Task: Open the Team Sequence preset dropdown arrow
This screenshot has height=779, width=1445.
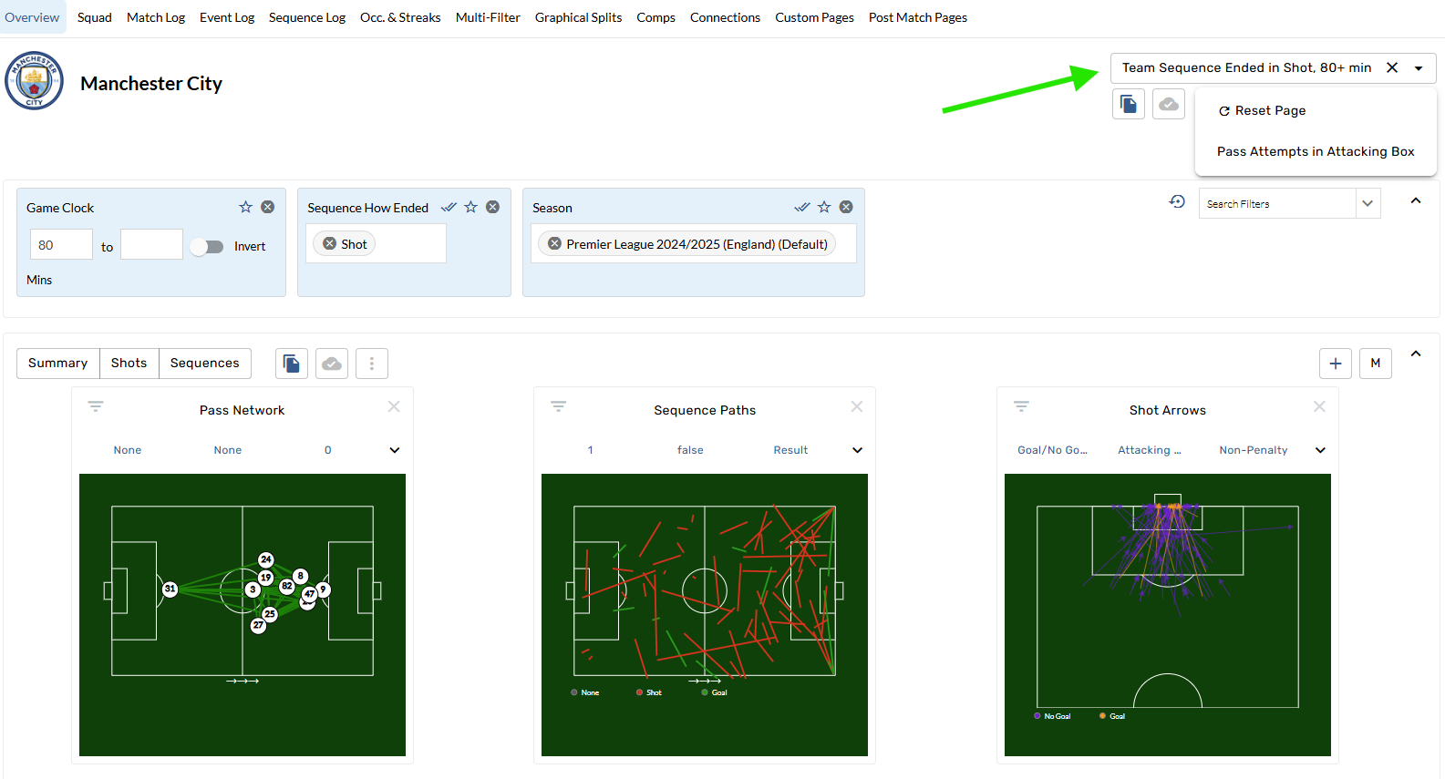Action: (x=1419, y=68)
